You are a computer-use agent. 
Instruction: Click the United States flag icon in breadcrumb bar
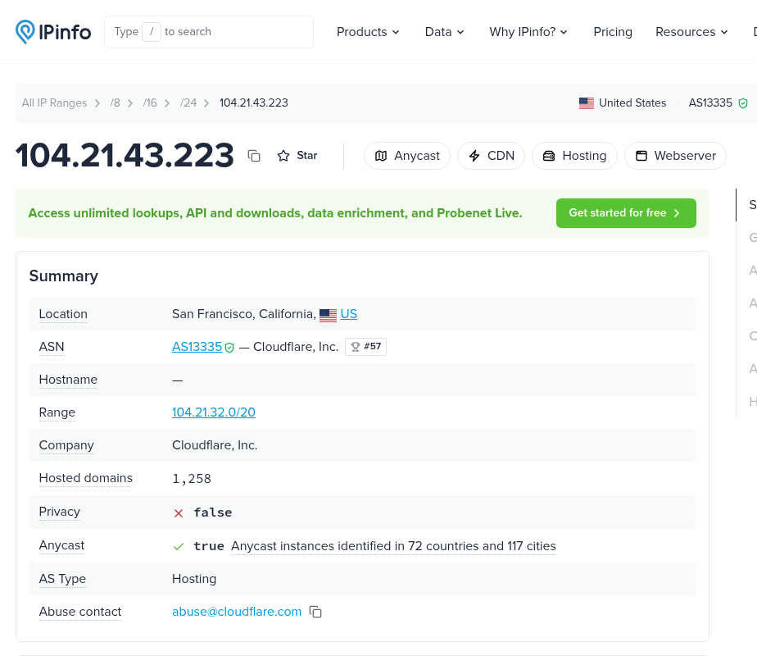click(587, 102)
